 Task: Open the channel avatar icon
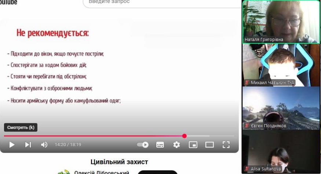(64, 172)
